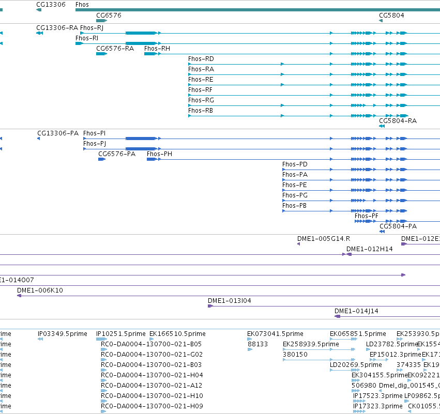Image resolution: width=440 pixels, height=414 pixels.
Task: Select transcript label Fhos-RF
Action: 201,90
